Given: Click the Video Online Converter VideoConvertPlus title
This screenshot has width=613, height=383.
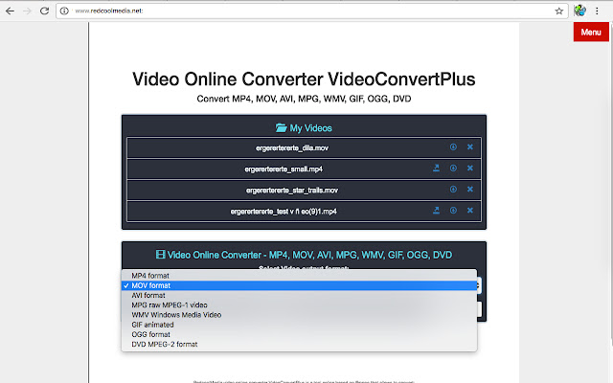Looking at the screenshot, I should (304, 79).
